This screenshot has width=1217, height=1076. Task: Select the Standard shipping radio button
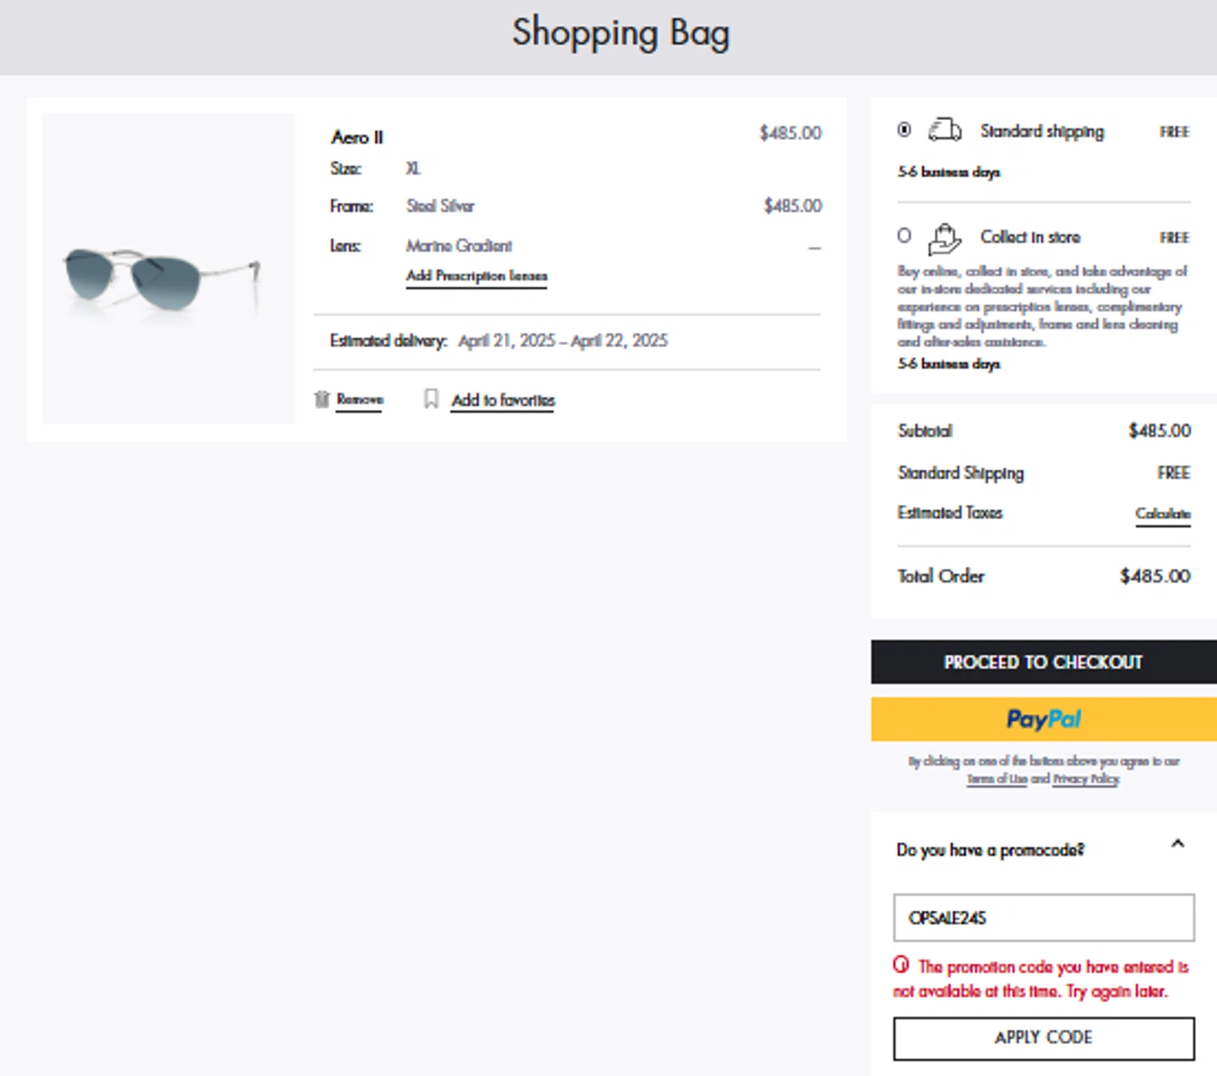(x=904, y=130)
